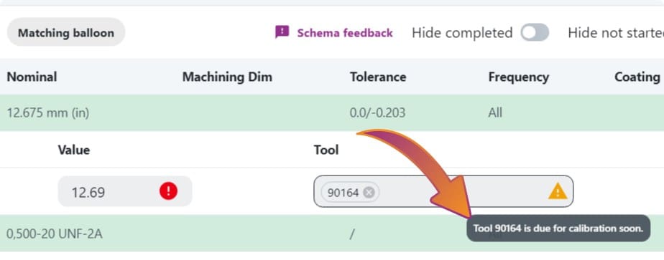Screen dimensions: 664x260
Task: Open the Tool selection combo box
Action: 443,192
